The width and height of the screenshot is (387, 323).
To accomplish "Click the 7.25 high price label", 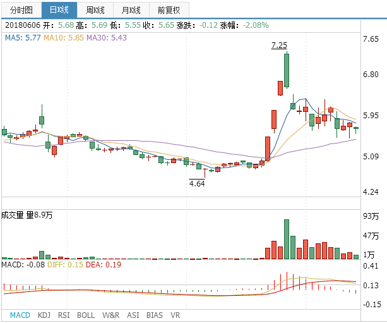I will (x=279, y=46).
